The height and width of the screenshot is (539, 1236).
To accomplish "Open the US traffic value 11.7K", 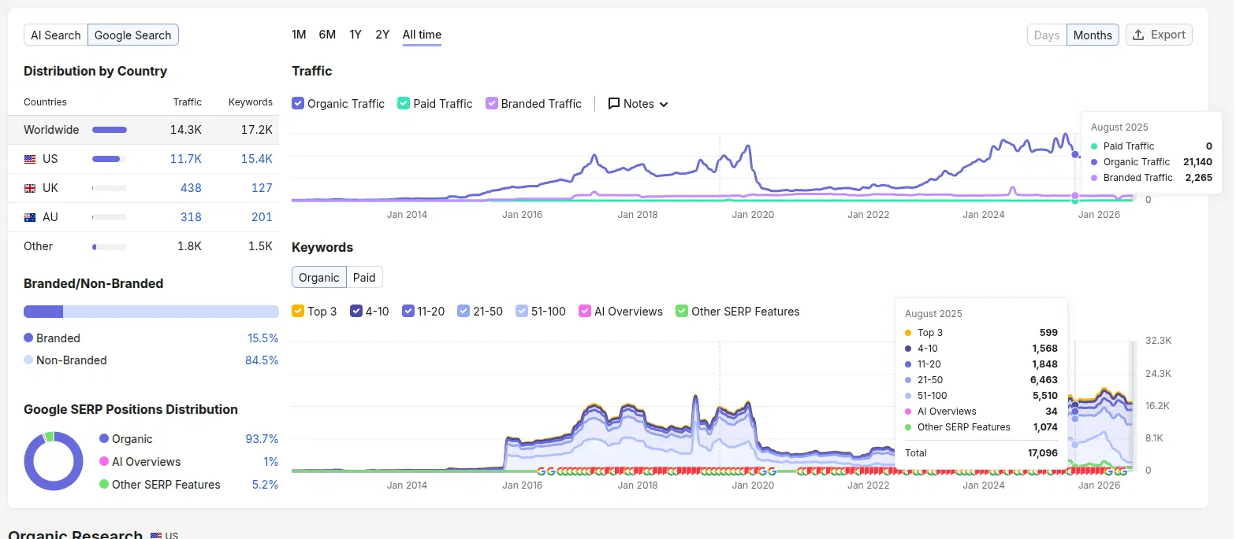I will [x=186, y=159].
